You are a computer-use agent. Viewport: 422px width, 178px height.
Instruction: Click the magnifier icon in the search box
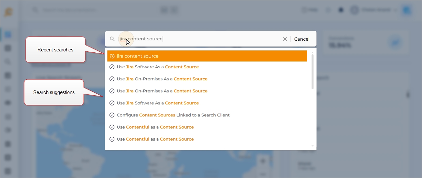pos(112,39)
